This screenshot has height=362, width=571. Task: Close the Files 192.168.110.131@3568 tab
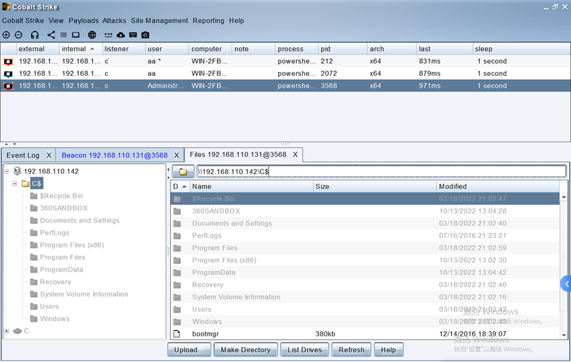click(296, 155)
